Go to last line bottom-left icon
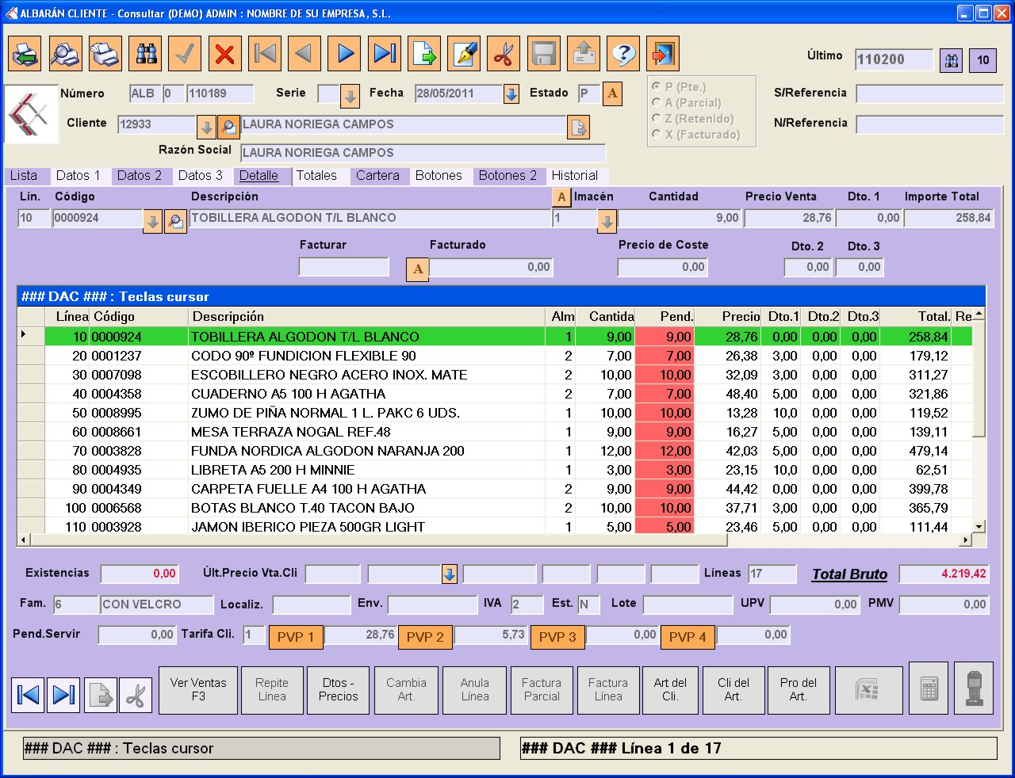This screenshot has height=778, width=1015. point(63,695)
